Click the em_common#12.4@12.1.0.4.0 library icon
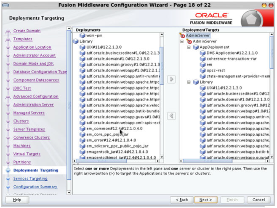Screen dimensions: 277x208 click(x=83, y=129)
